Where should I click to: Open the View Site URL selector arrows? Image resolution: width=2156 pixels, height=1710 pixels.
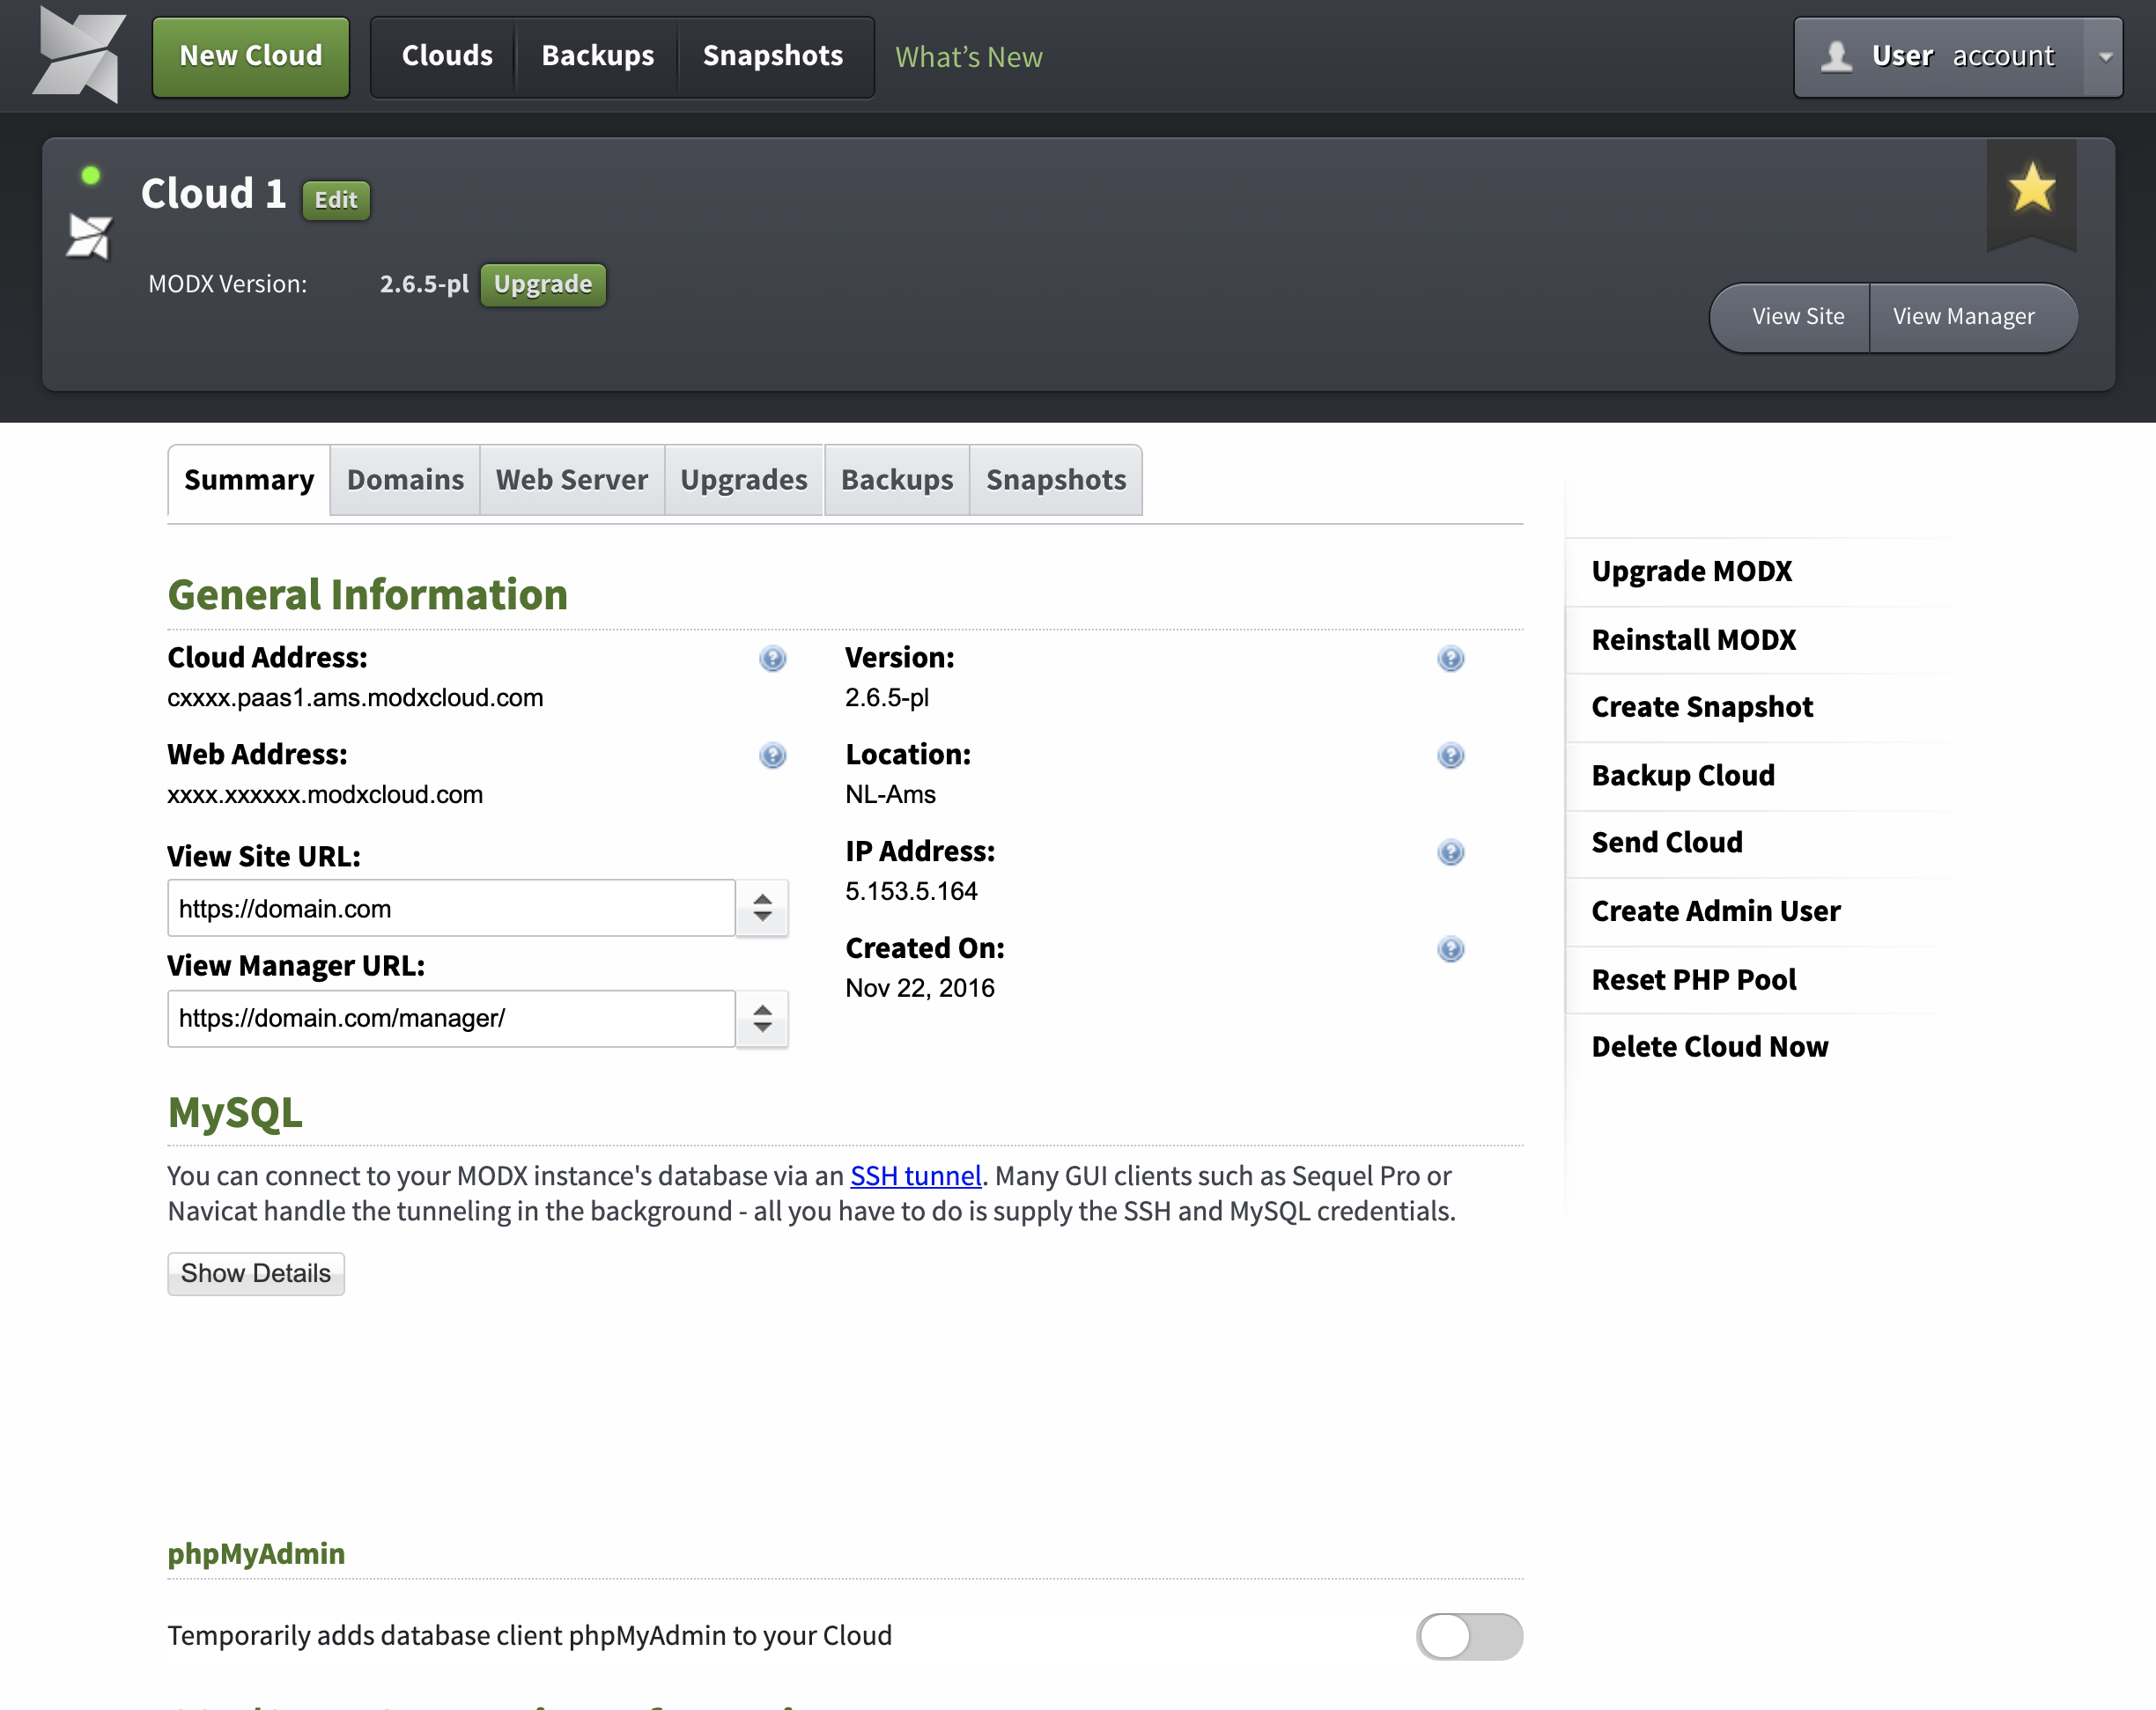762,908
